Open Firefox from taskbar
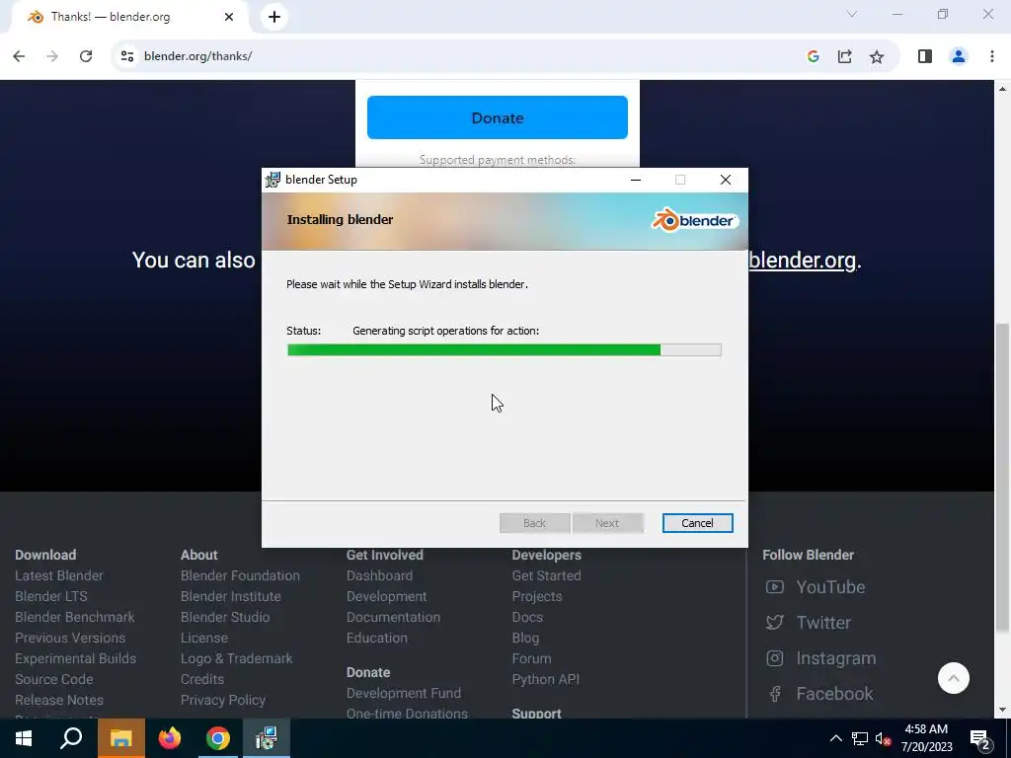 click(x=170, y=738)
